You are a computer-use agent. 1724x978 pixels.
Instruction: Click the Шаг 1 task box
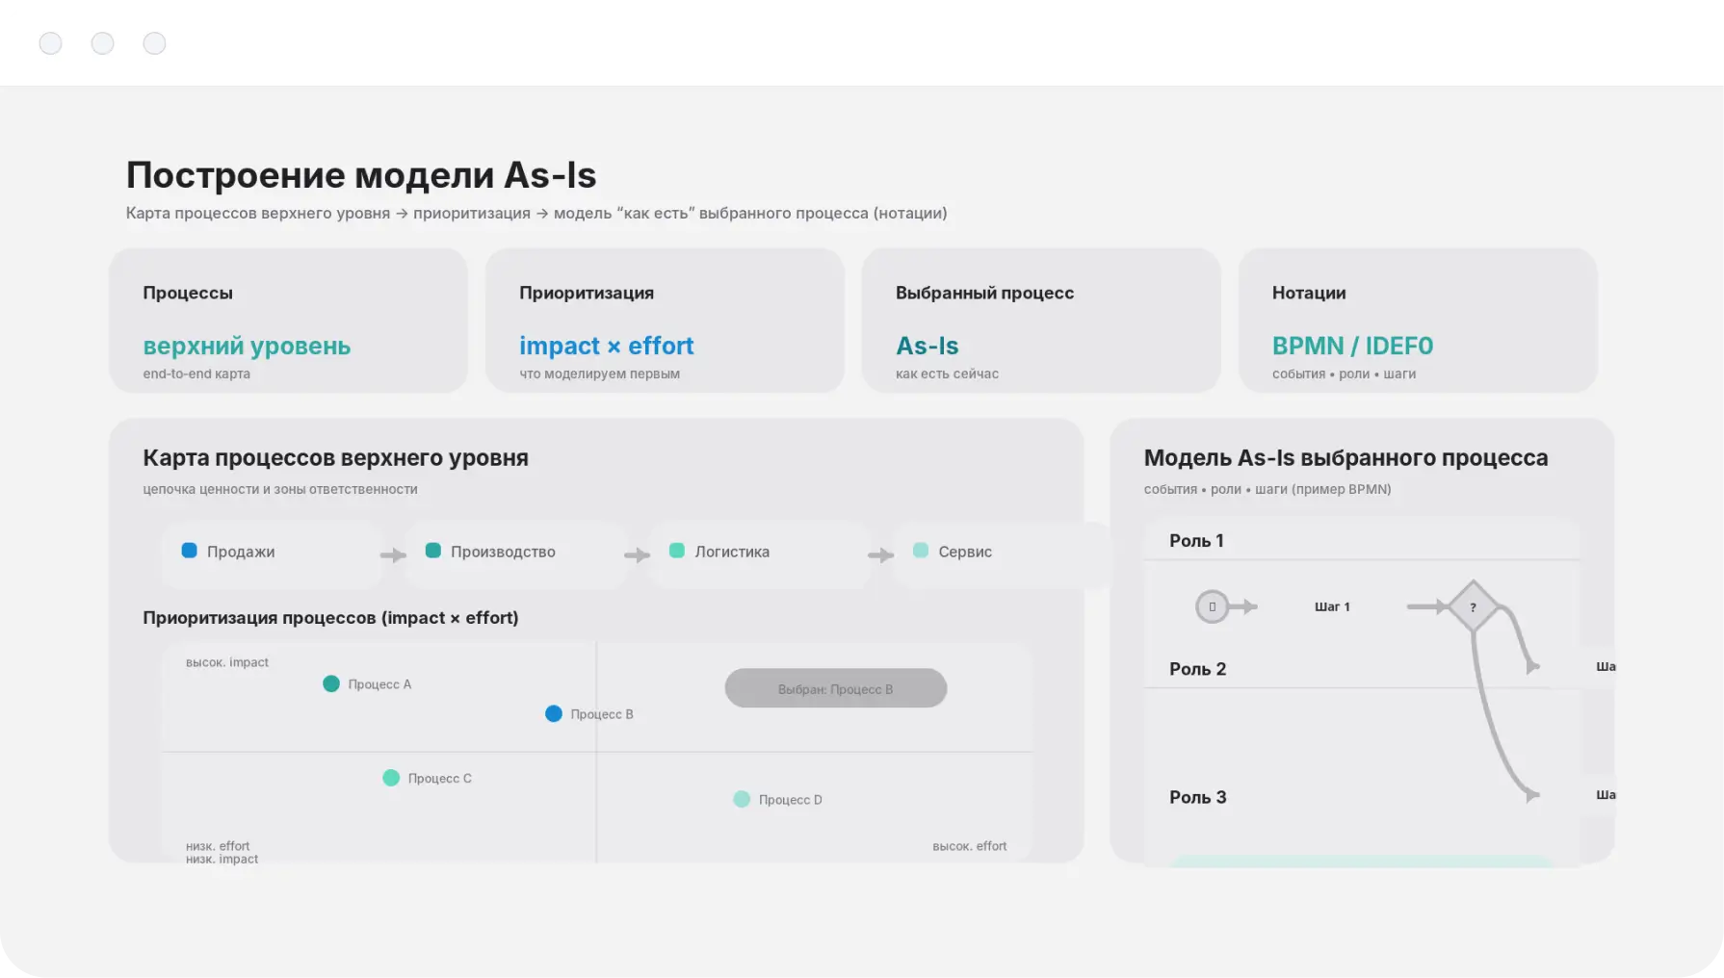tap(1332, 606)
